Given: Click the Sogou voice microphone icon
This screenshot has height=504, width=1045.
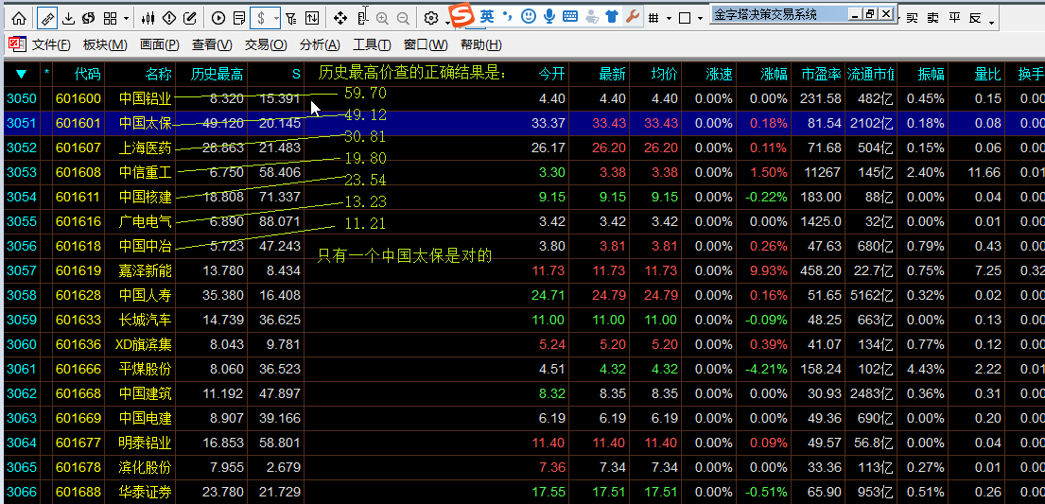Looking at the screenshot, I should coord(549,16).
